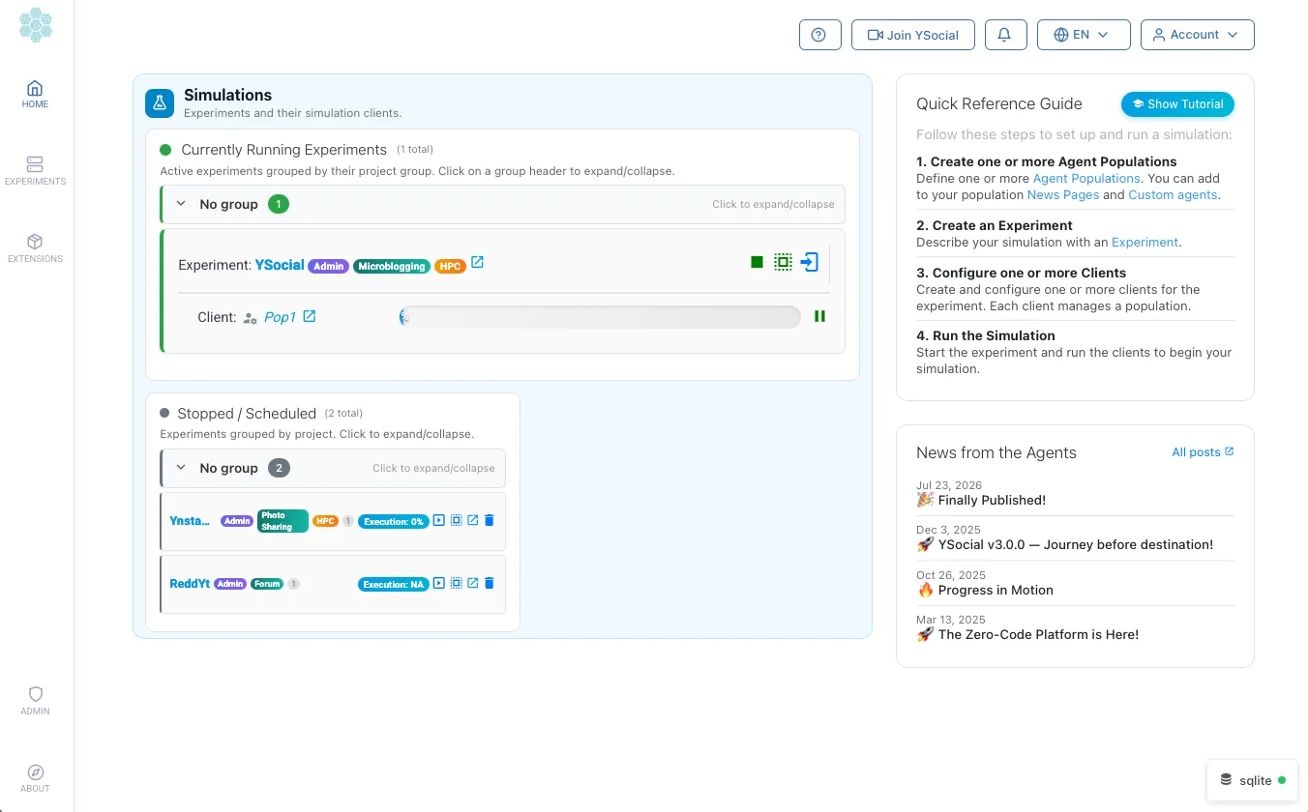Screen dimensions: 1308x812
Task: Click the dotted-square icon on the YSocial experiment
Action: coord(783,262)
